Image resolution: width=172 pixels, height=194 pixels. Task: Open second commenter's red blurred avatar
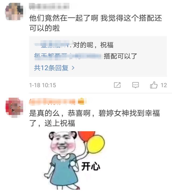pos(14,107)
